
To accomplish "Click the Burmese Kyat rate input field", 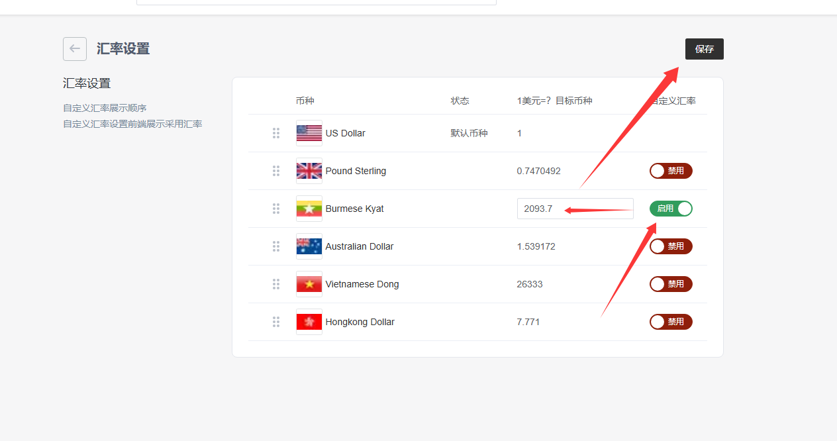I will click(x=575, y=209).
